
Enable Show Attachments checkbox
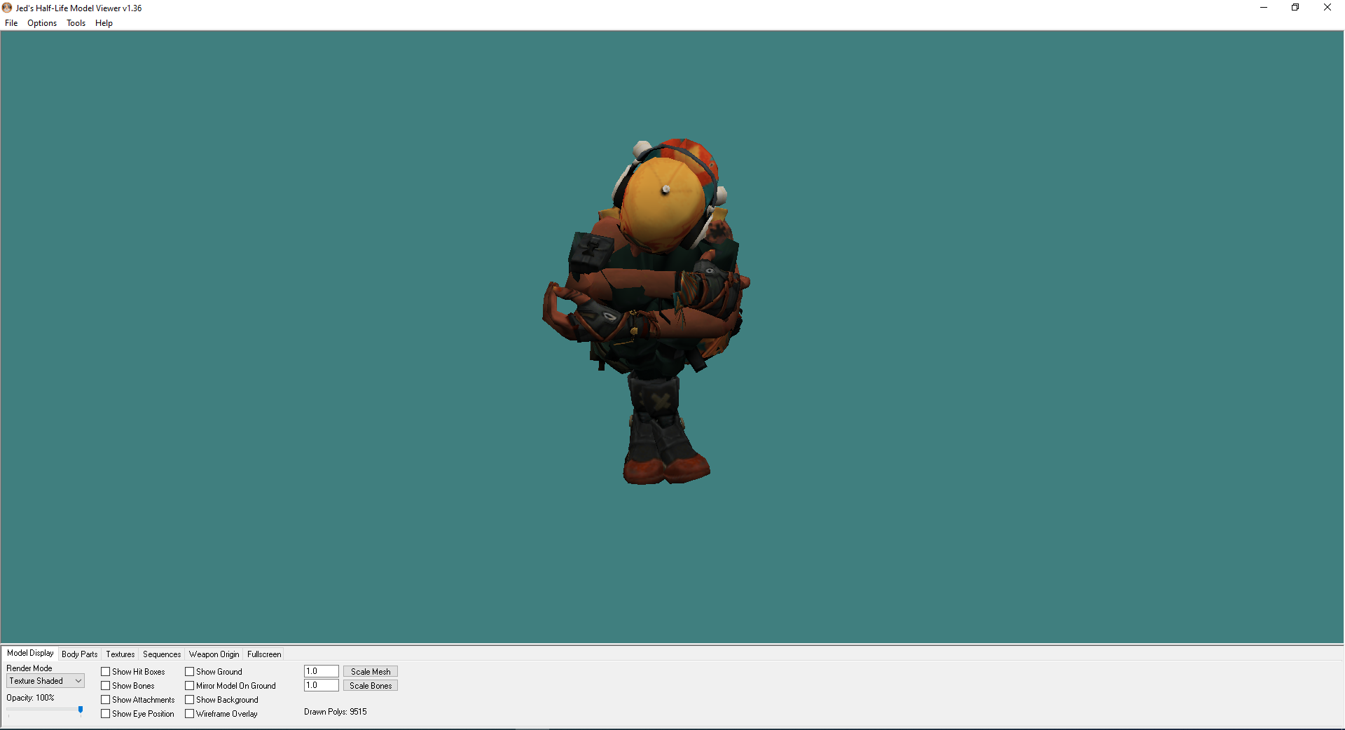click(x=106, y=700)
